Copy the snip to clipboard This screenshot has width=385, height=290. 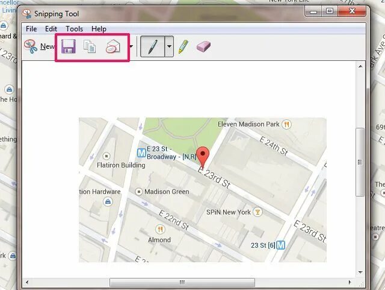[90, 46]
